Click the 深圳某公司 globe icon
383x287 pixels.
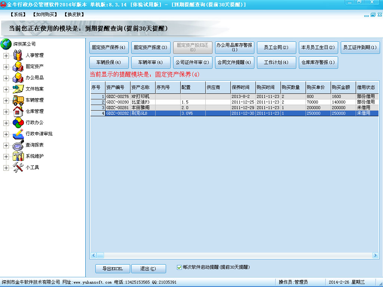(x=6, y=44)
